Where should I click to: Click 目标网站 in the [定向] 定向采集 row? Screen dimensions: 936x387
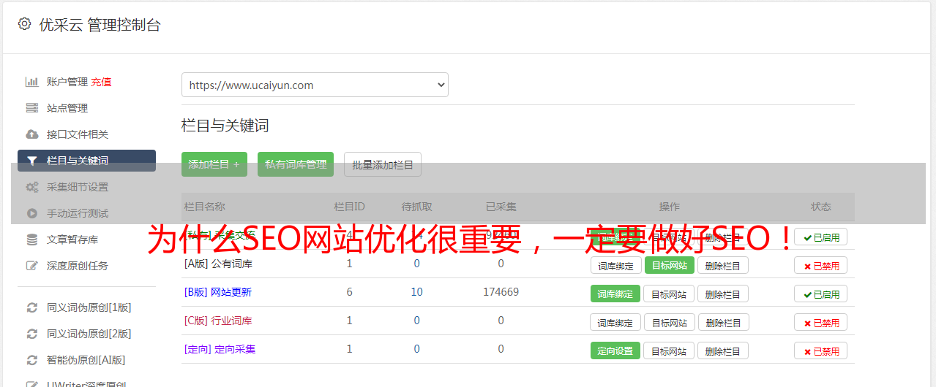(669, 350)
